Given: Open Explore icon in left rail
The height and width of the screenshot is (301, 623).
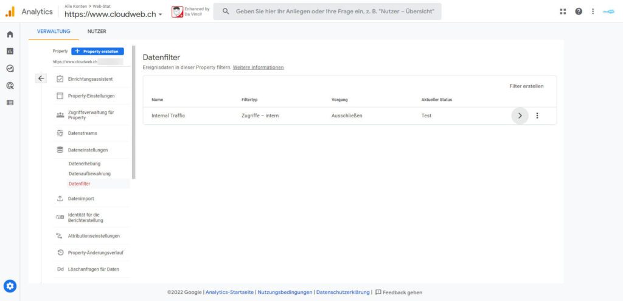Looking at the screenshot, I should point(10,68).
